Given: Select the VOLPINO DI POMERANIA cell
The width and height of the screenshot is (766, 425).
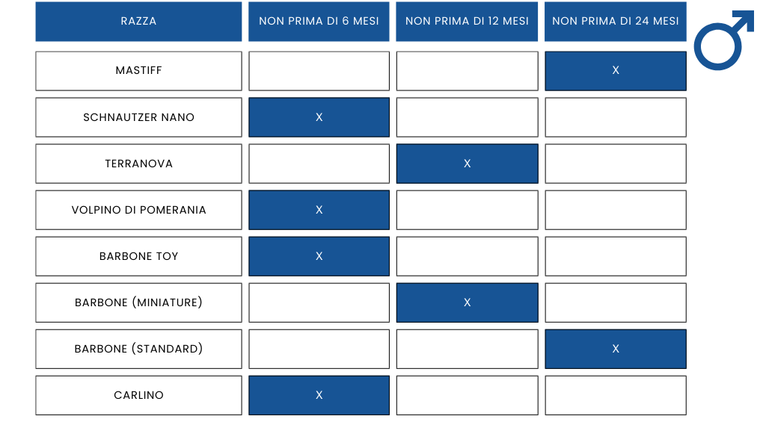Looking at the screenshot, I should pyautogui.click(x=138, y=210).
